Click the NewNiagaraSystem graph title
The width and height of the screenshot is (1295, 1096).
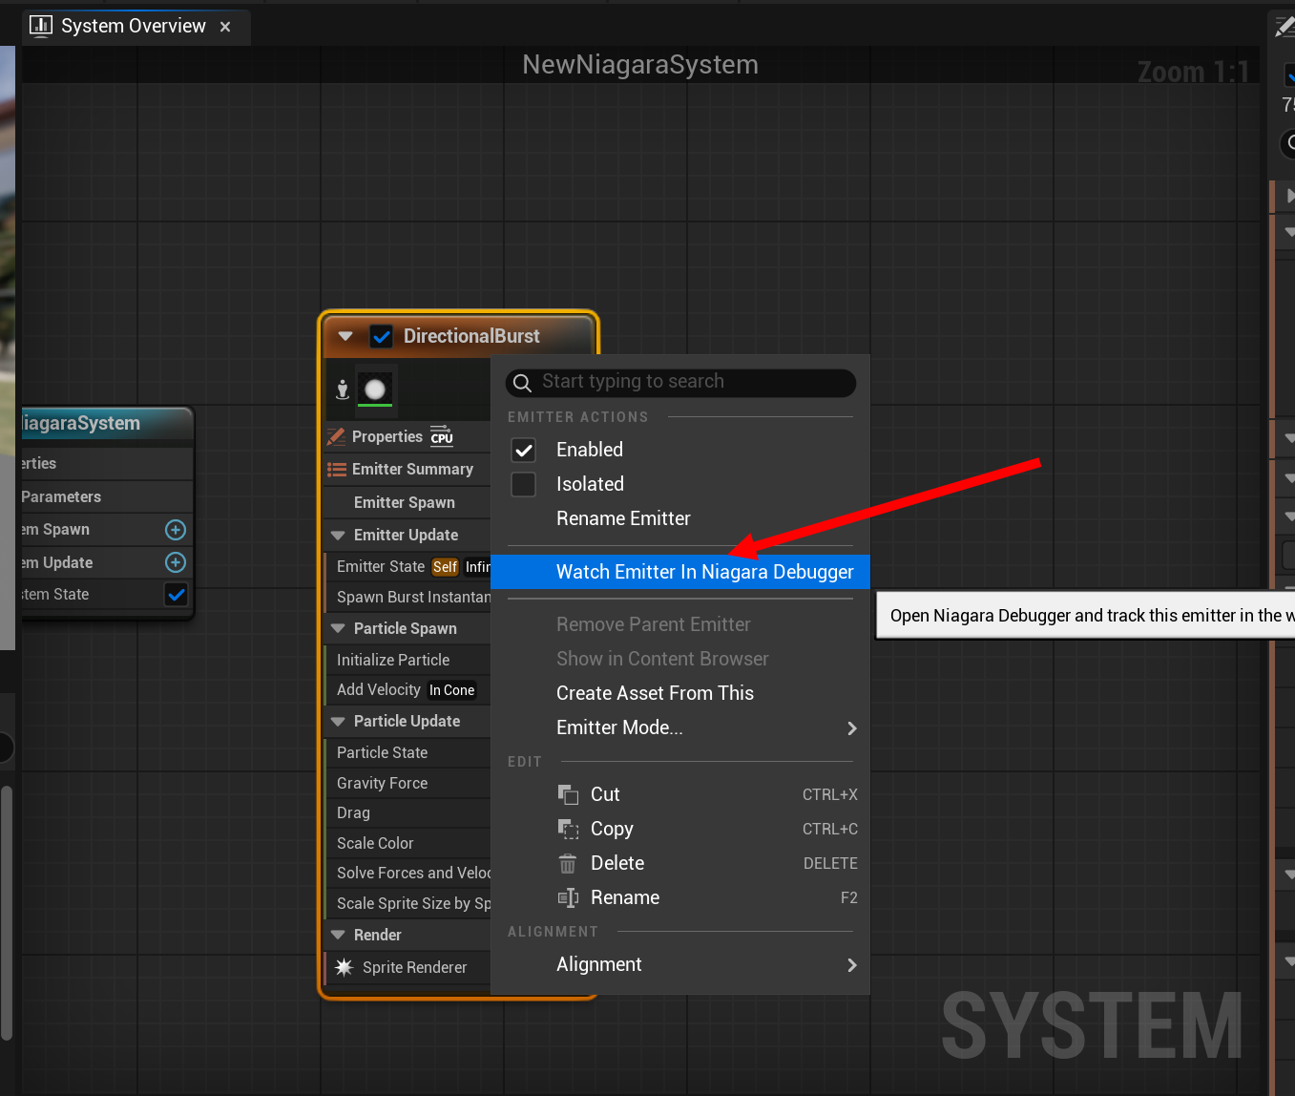pyautogui.click(x=640, y=65)
